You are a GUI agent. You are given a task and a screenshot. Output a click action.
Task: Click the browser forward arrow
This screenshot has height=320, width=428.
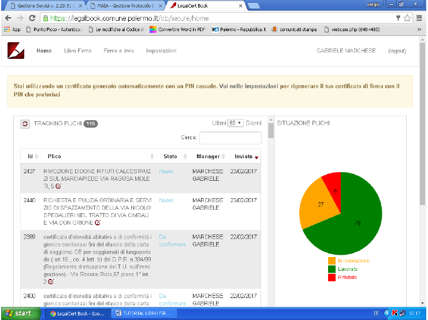(20, 18)
